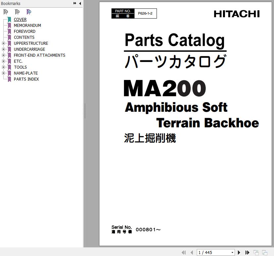The image size is (274, 256).
Task: Click the add new bookmark icon
Action: 17,12
